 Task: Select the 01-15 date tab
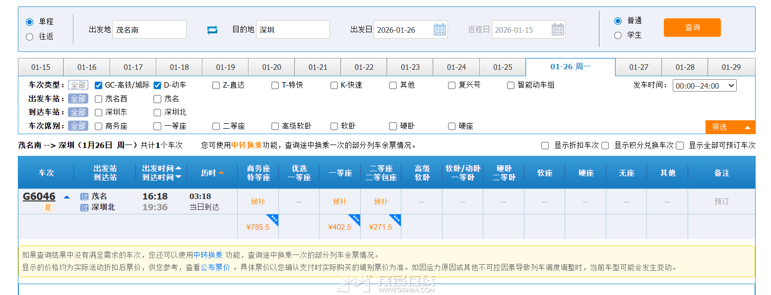click(x=40, y=67)
